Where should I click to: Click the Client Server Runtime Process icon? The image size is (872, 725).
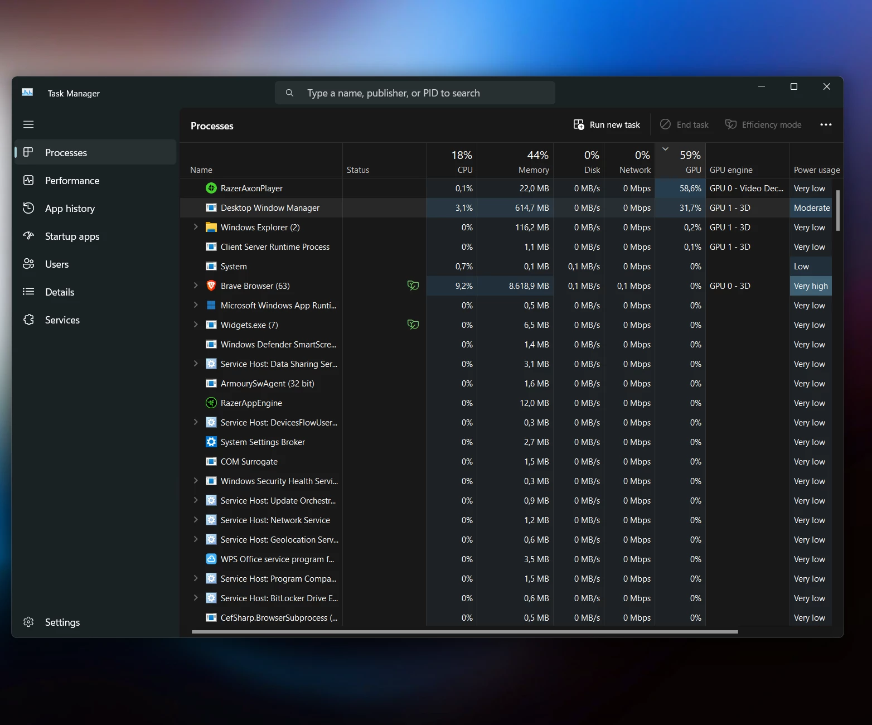click(x=211, y=247)
